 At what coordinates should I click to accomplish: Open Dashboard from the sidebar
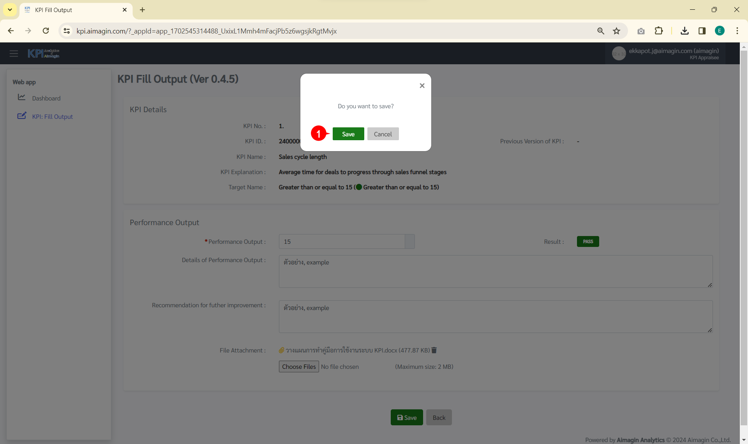point(46,98)
